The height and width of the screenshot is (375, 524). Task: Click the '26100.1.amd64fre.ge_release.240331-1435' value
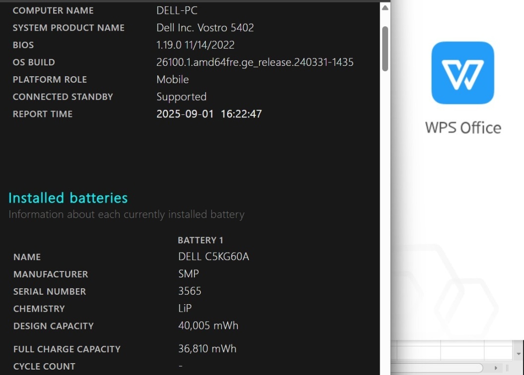pyautogui.click(x=255, y=62)
